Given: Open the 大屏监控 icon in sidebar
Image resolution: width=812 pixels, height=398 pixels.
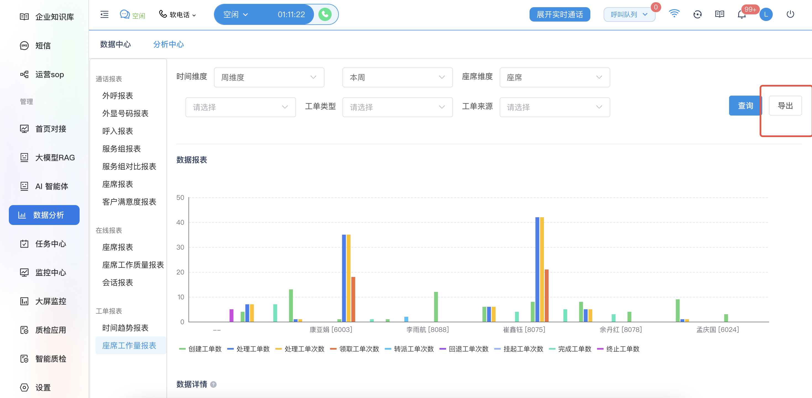Looking at the screenshot, I should point(24,301).
